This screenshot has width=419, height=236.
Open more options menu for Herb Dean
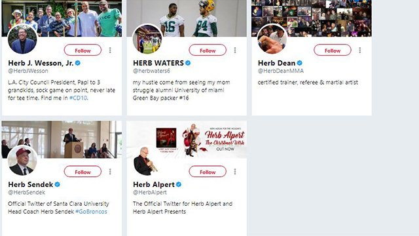click(360, 50)
